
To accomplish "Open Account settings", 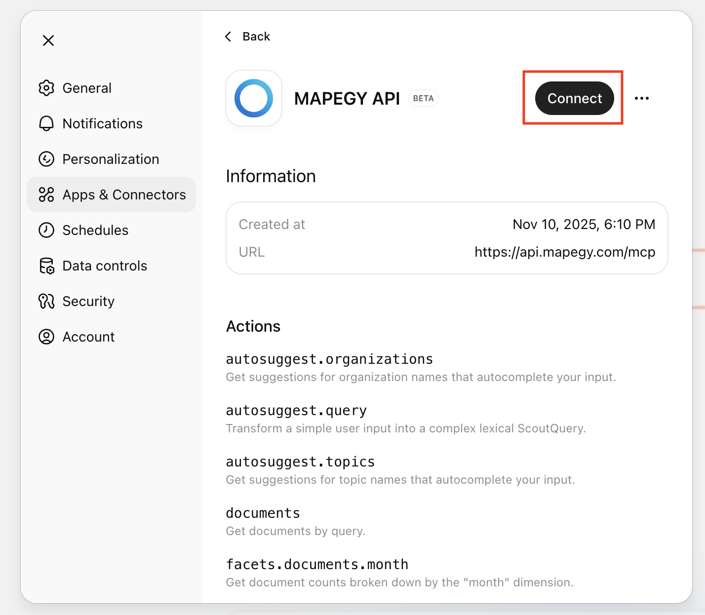I will (x=112, y=337).
